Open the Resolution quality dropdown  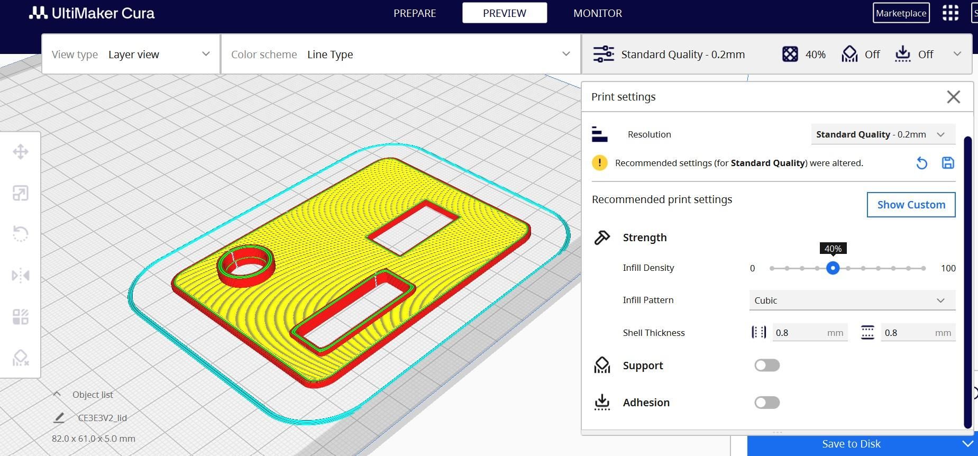(x=883, y=134)
